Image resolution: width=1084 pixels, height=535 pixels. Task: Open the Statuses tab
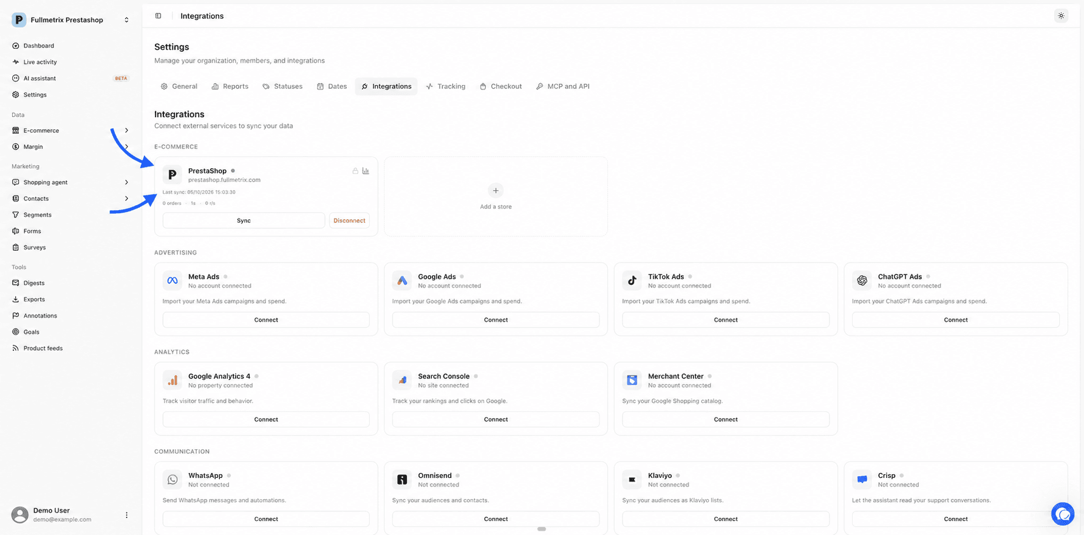point(282,86)
